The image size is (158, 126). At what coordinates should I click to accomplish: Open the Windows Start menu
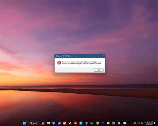coord(24,123)
